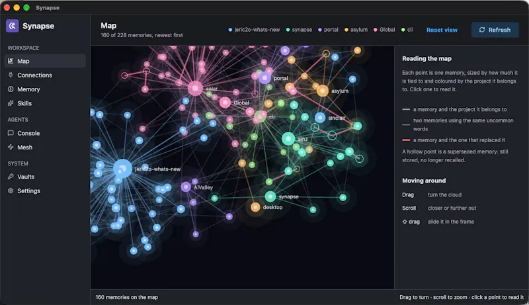Open Skills in the sidebar
The image size is (529, 305).
45,103
